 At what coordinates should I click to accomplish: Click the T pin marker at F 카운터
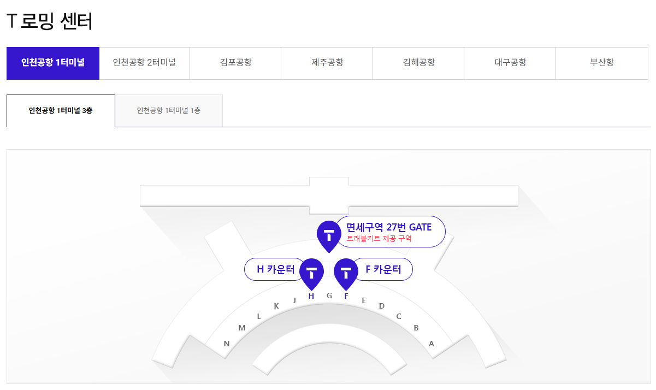click(x=346, y=274)
